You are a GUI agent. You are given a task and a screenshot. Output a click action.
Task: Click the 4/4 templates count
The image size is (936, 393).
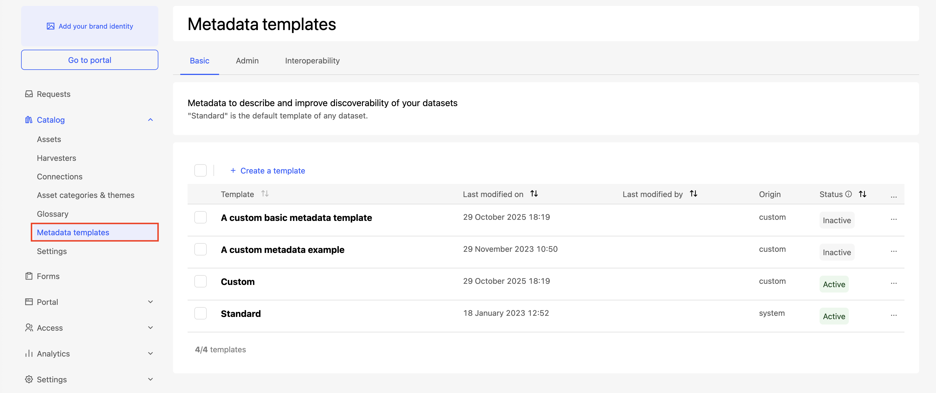(220, 349)
